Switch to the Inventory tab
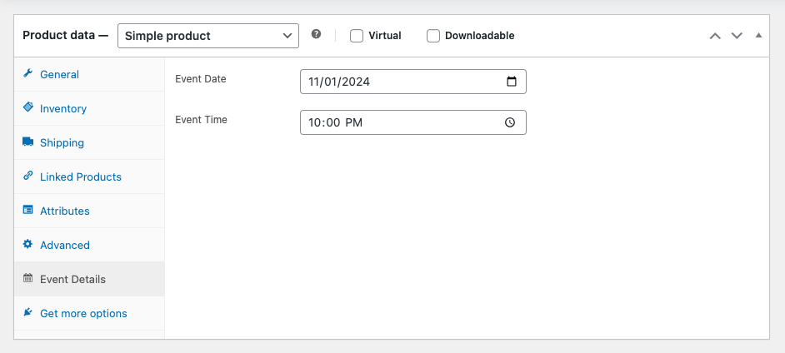Image resolution: width=785 pixels, height=353 pixels. 63,108
